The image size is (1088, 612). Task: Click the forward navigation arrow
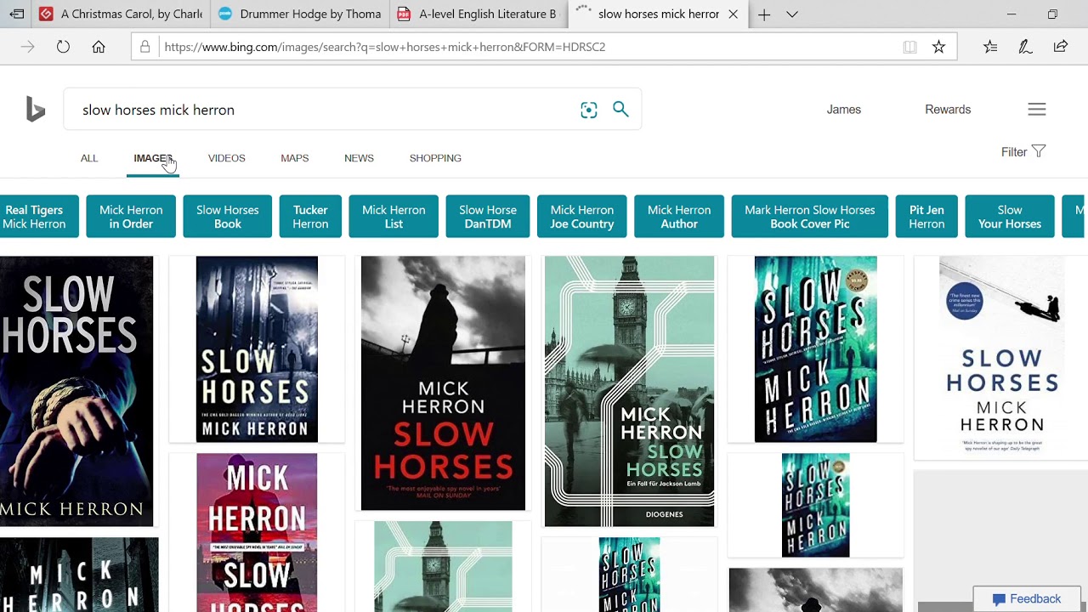tap(27, 47)
